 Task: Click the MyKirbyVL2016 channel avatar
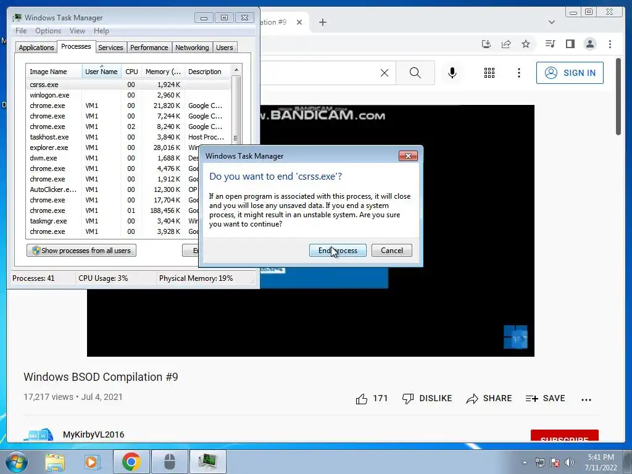click(x=38, y=434)
